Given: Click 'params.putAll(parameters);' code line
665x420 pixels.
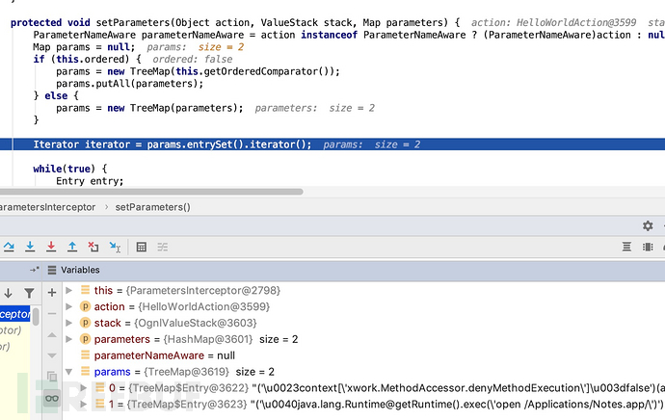Looking at the screenshot, I should click(130, 84).
